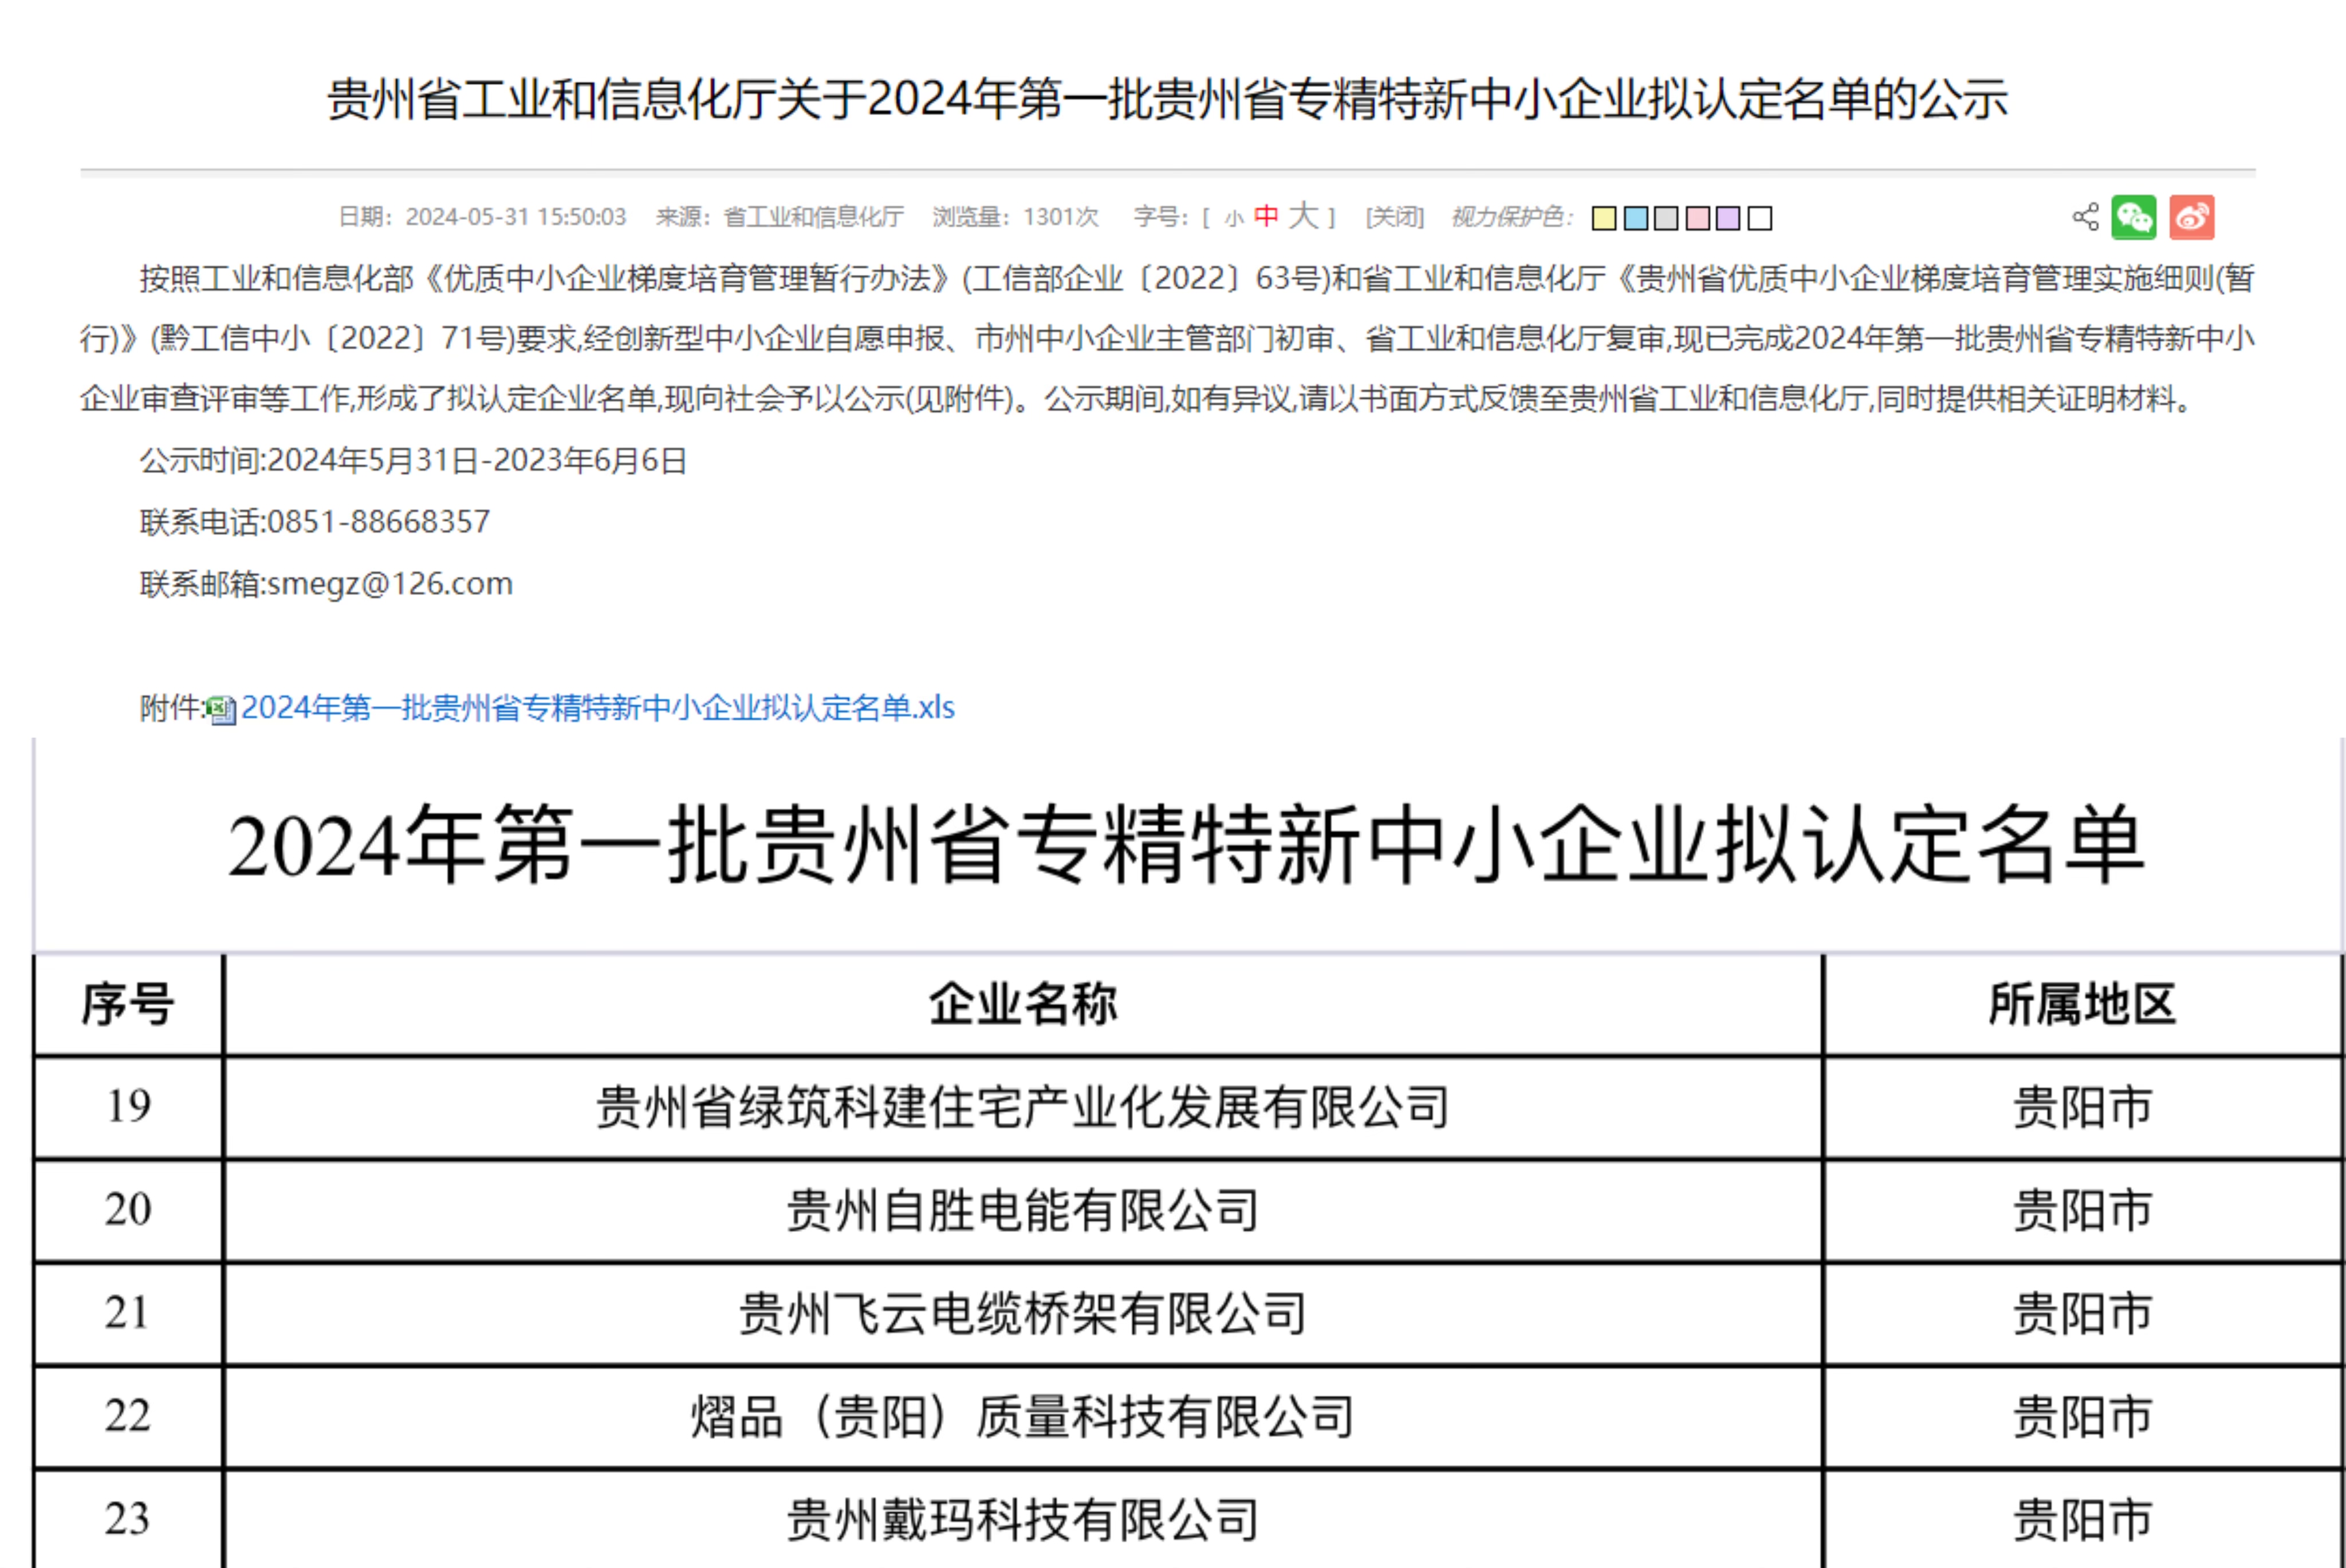Click sequence number cell 23

tap(128, 1519)
